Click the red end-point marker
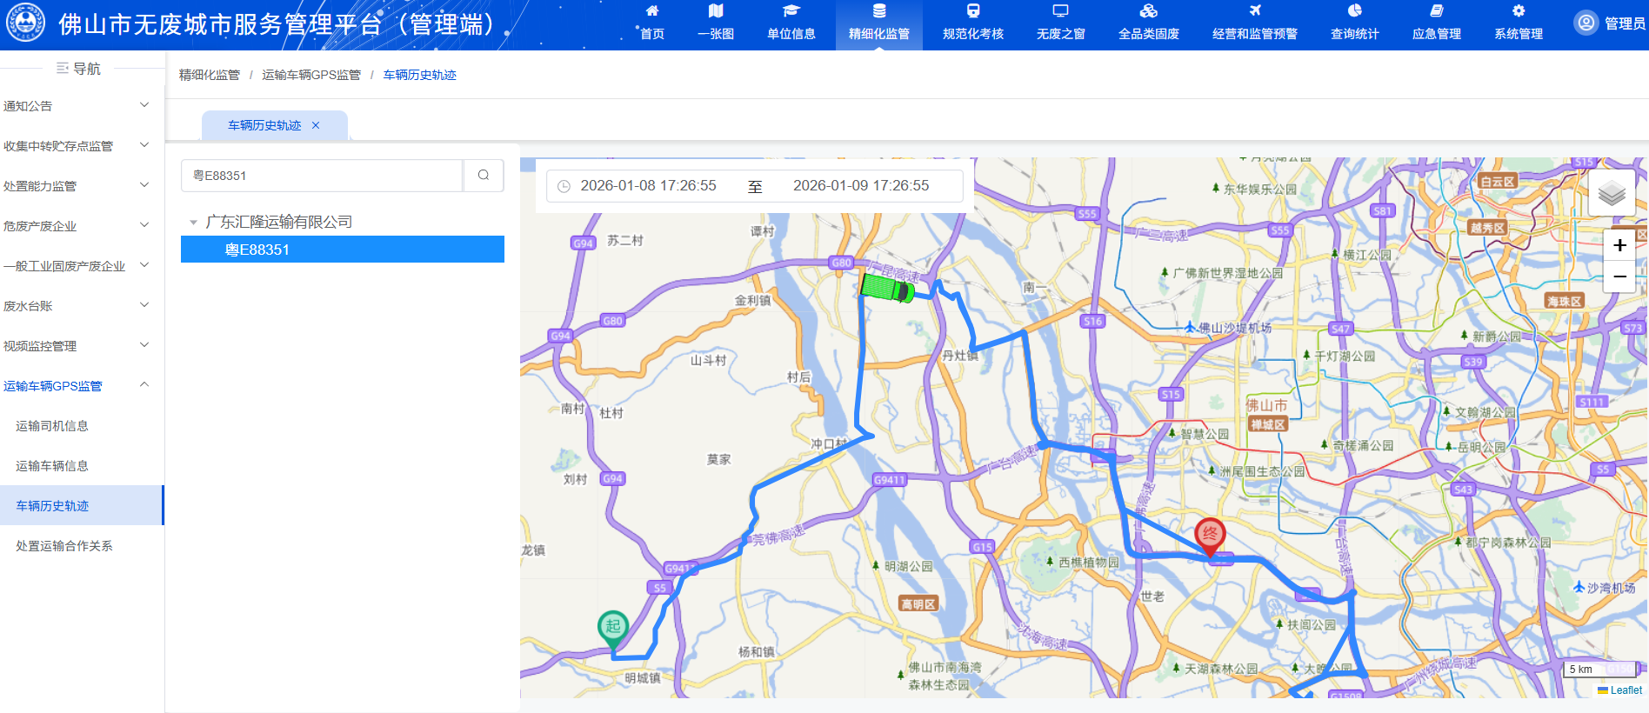The width and height of the screenshot is (1649, 713). (1210, 535)
